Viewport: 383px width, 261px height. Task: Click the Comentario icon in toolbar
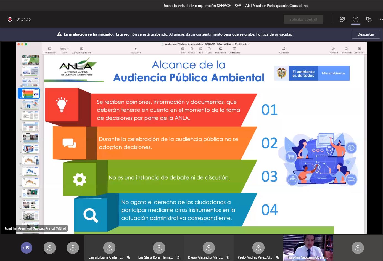point(234,49)
